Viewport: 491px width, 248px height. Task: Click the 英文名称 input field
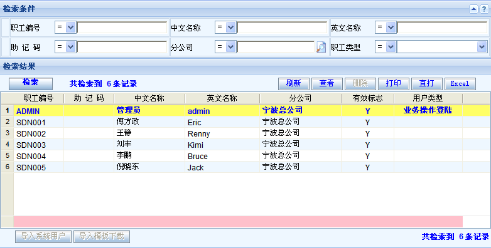[442, 28]
